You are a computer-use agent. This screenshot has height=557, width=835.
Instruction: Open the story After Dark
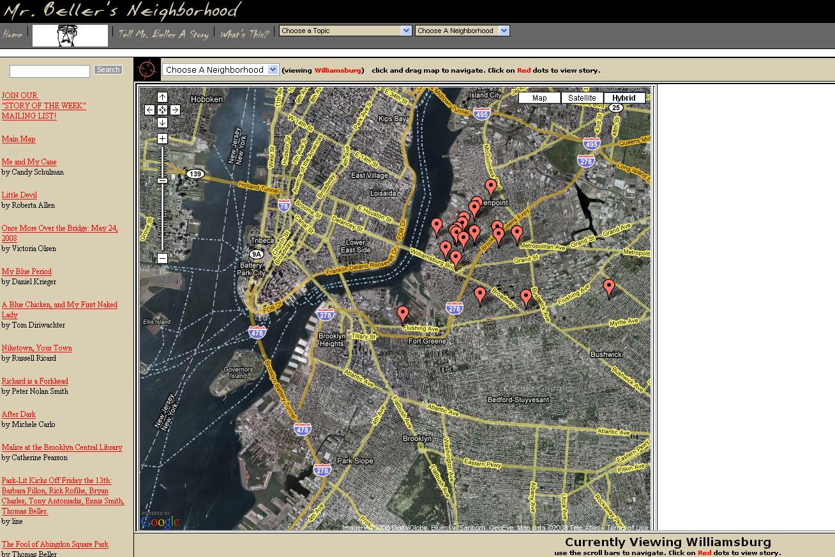[x=19, y=414]
